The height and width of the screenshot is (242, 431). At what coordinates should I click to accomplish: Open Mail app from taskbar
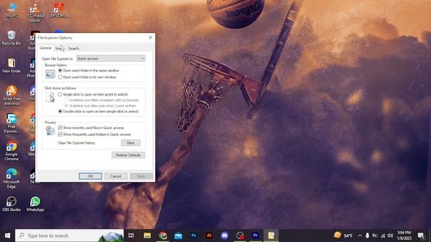click(178, 235)
